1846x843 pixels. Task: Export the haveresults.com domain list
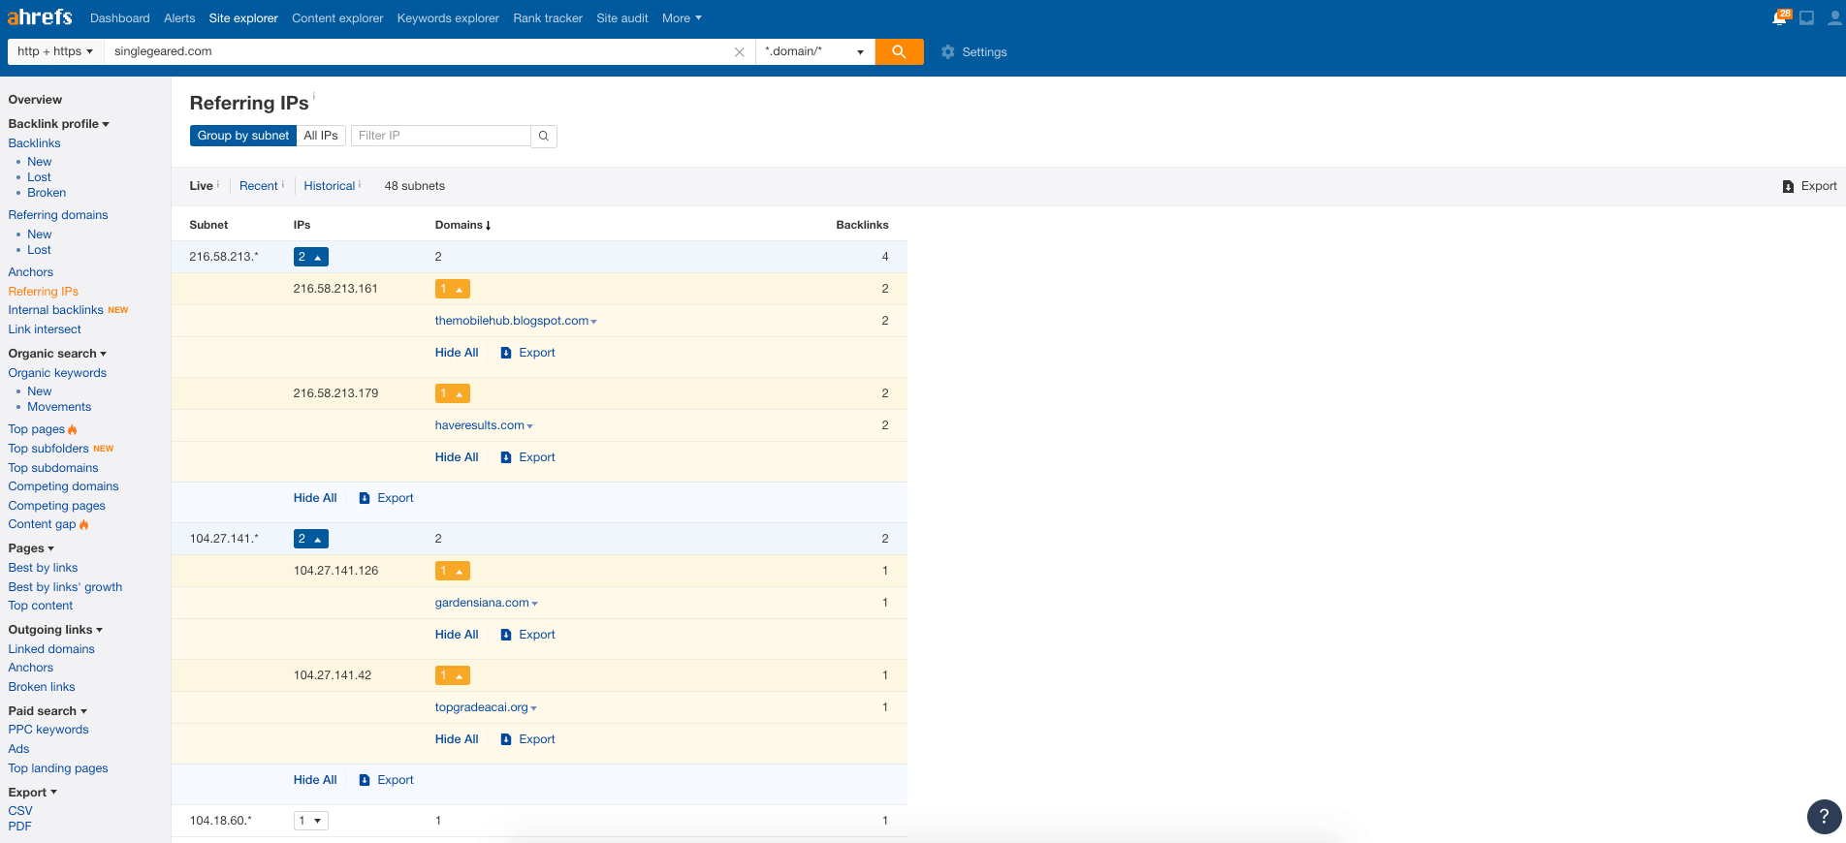click(527, 457)
